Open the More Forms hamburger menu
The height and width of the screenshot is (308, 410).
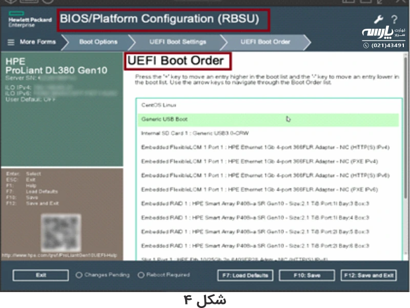click(x=11, y=42)
